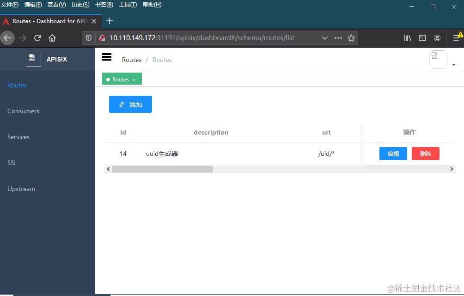Click the id column header

123,132
